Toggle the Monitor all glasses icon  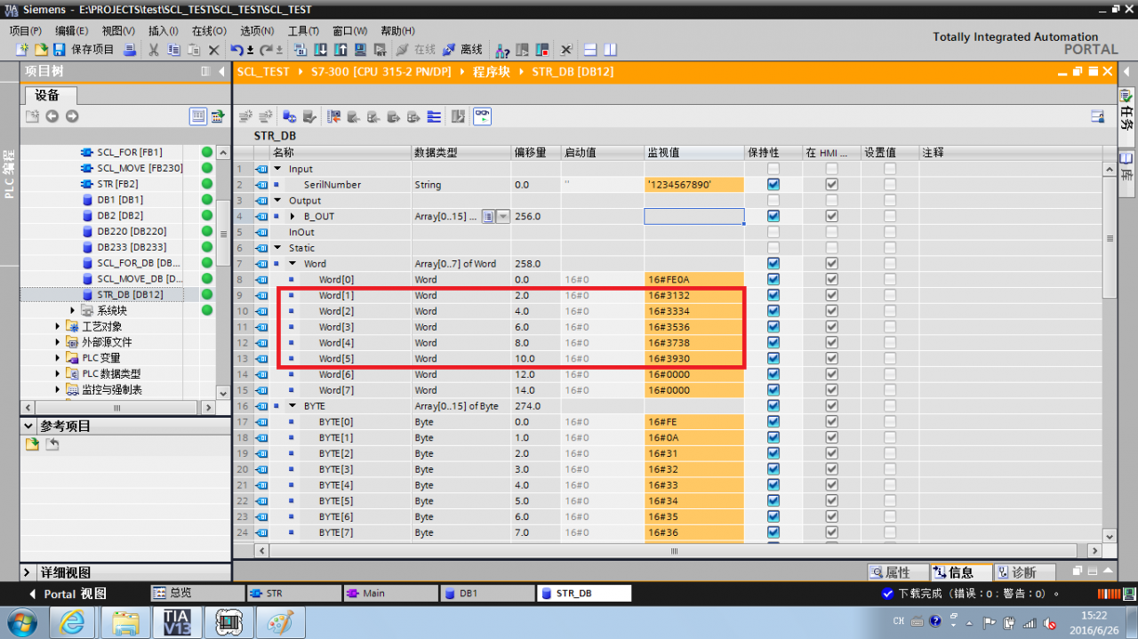(x=482, y=116)
